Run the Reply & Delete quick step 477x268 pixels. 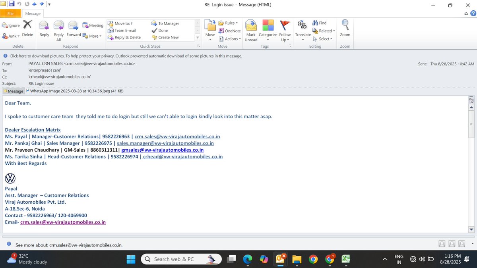coord(124,37)
